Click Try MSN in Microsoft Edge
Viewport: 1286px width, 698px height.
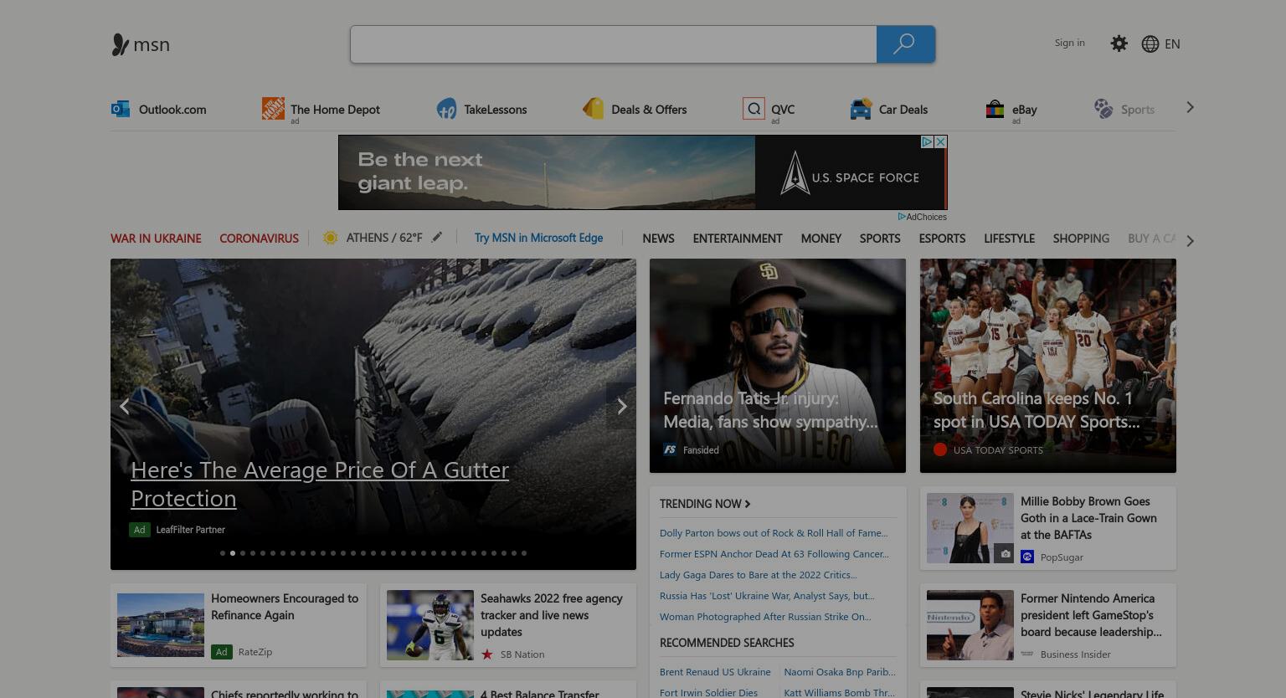(x=538, y=238)
